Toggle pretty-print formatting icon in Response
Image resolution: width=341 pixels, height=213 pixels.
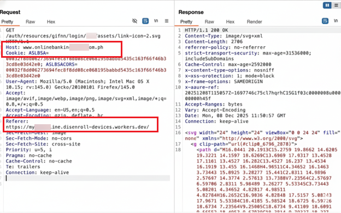tap(325, 21)
